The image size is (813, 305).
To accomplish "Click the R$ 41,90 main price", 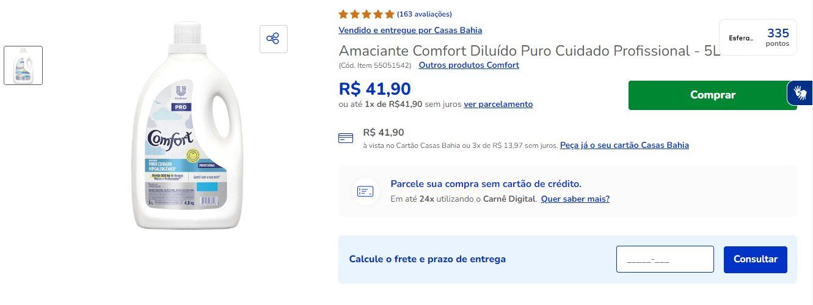I will coord(375,89).
